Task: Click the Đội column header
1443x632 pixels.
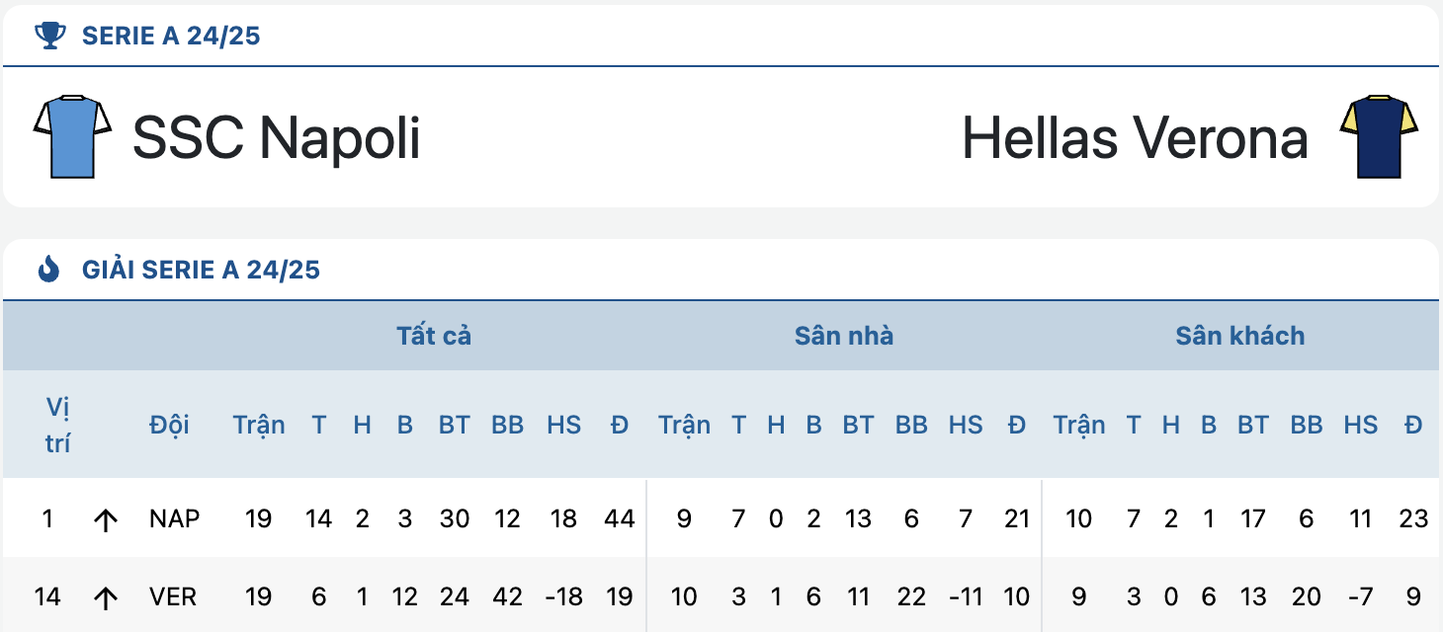Action: click(169, 425)
